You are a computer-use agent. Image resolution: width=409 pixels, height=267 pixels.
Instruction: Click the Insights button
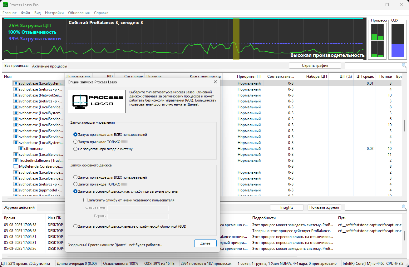pos(287,207)
